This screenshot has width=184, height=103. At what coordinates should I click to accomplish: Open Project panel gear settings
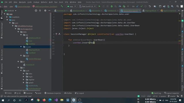pos(45,11)
